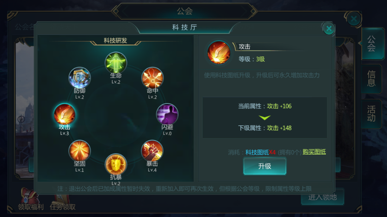This screenshot has height=217, width=387.
Task: Switch to the 信息 side tab
Action: click(371, 78)
